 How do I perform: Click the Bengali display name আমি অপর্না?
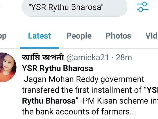point(43,57)
